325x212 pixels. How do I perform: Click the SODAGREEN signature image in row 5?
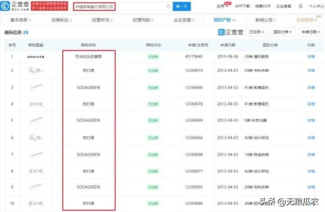coord(37,120)
